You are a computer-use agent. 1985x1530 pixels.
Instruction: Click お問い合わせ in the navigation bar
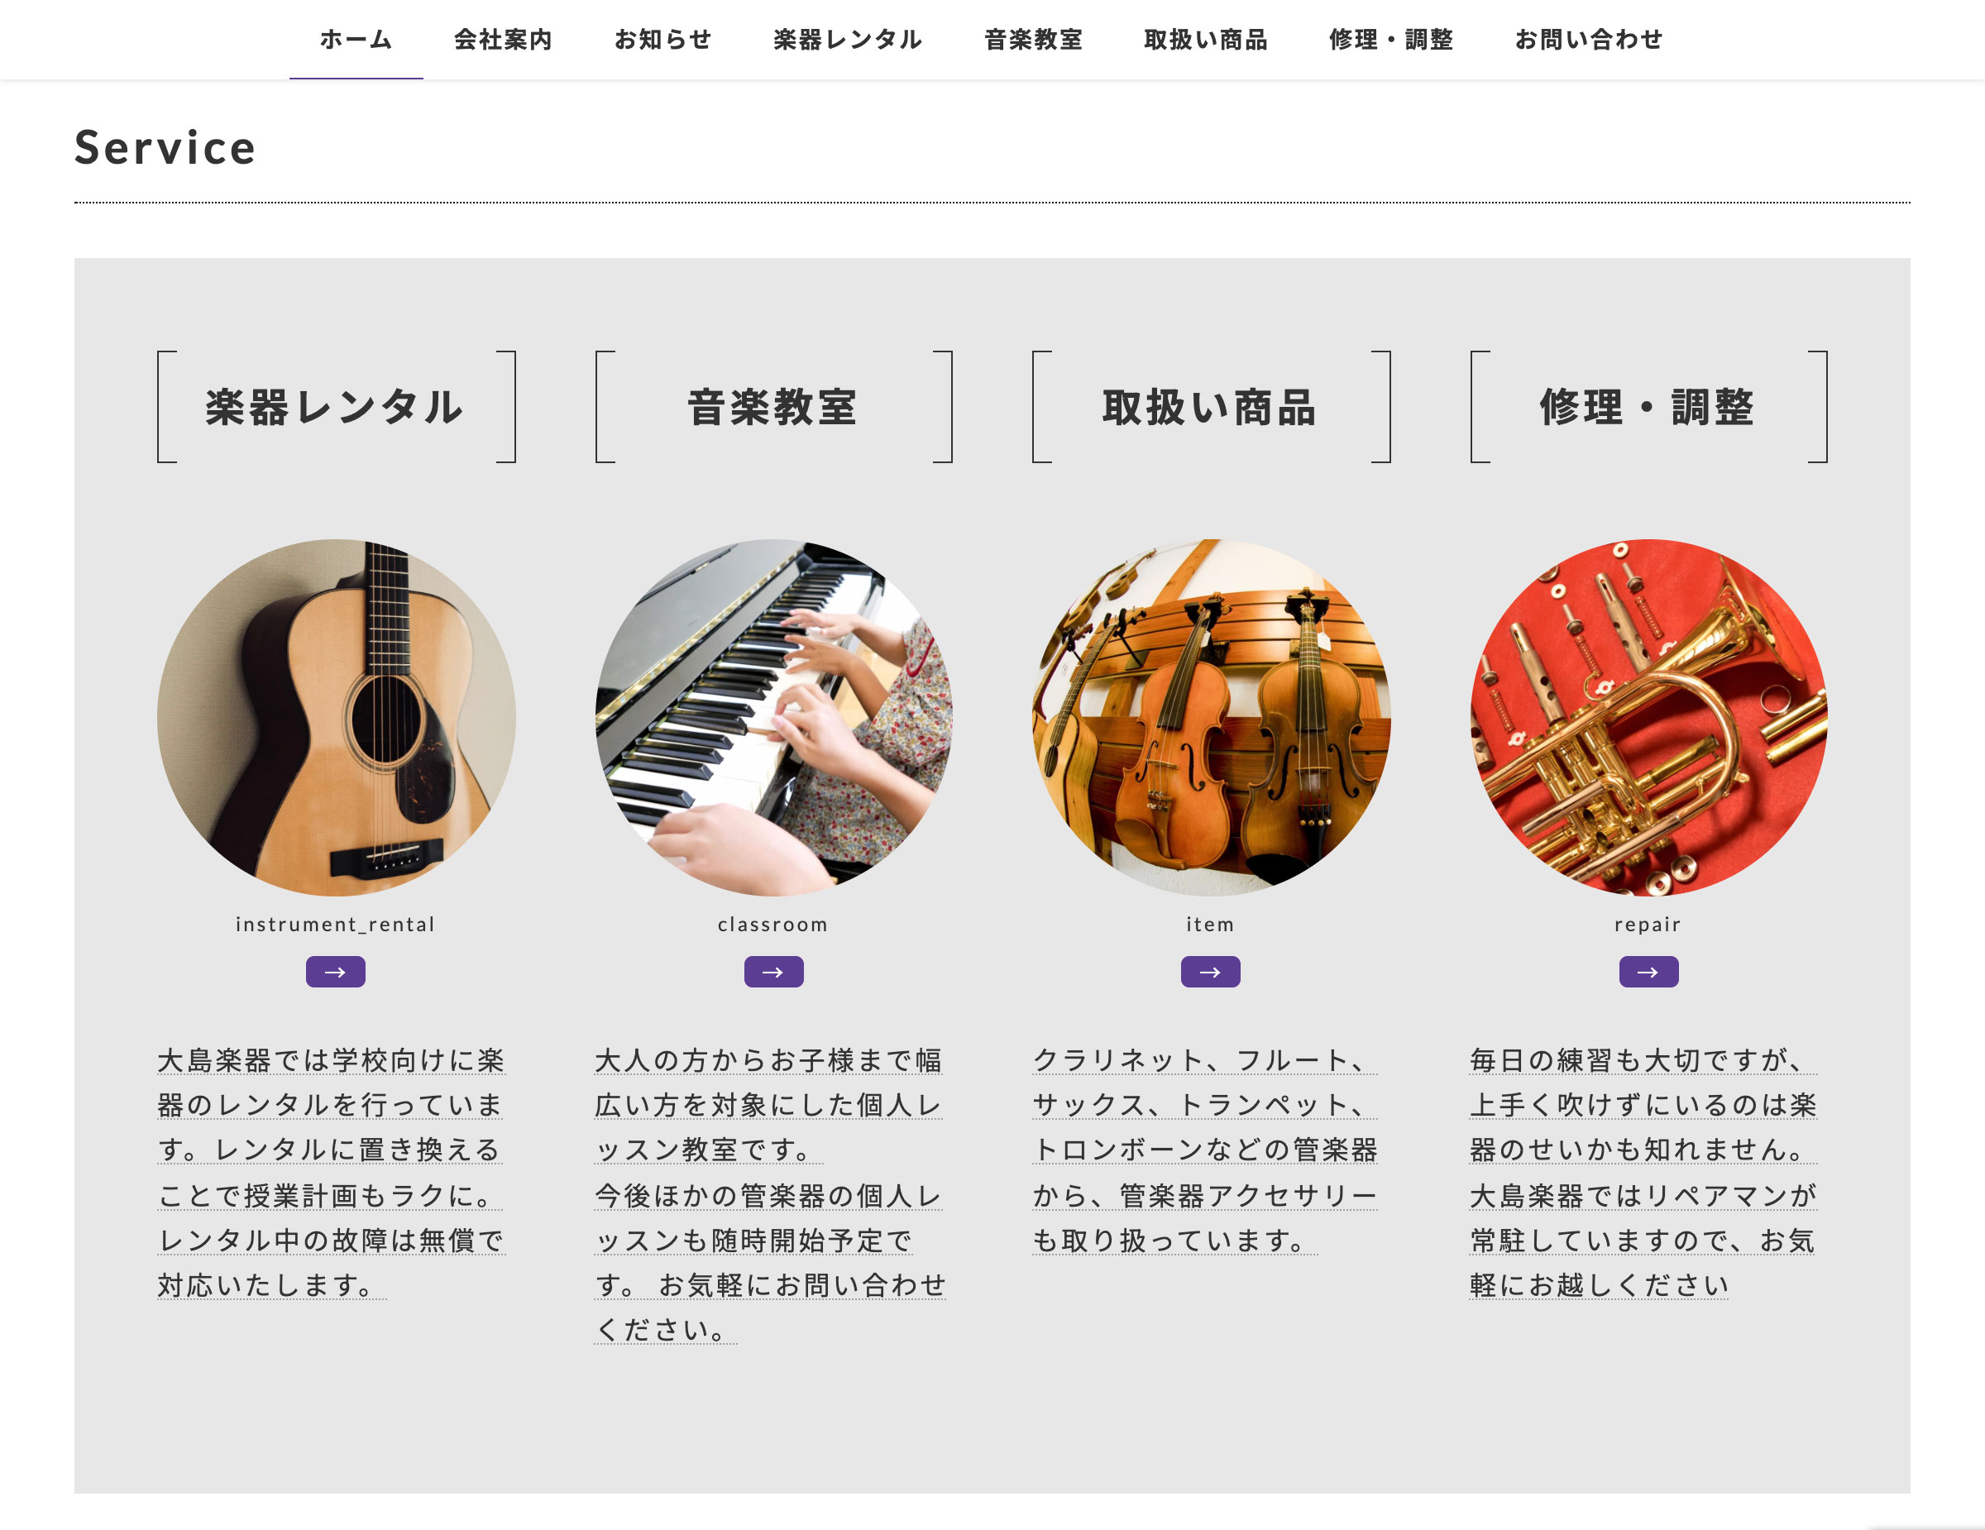coord(1589,39)
